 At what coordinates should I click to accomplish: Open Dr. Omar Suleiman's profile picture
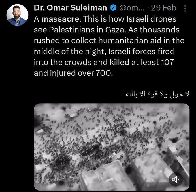(x=17, y=15)
